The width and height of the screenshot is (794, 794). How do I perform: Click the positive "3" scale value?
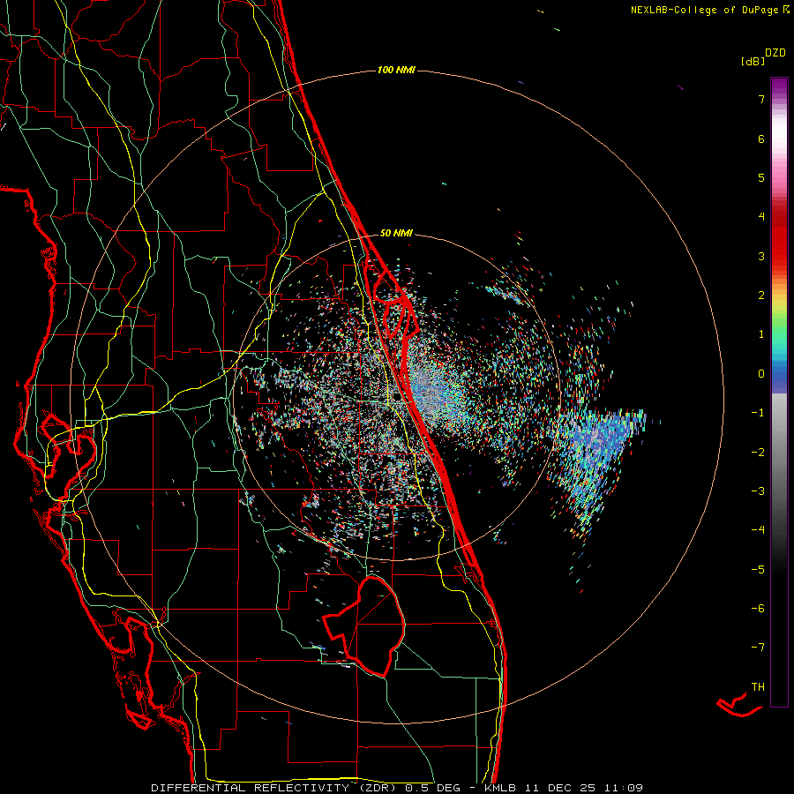click(x=761, y=256)
